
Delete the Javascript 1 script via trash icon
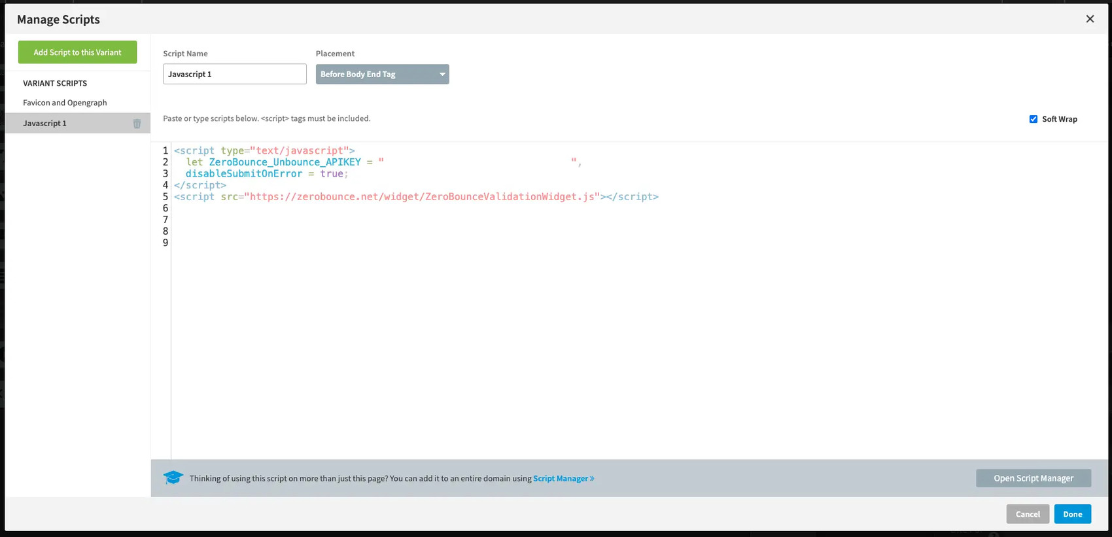[x=137, y=124]
